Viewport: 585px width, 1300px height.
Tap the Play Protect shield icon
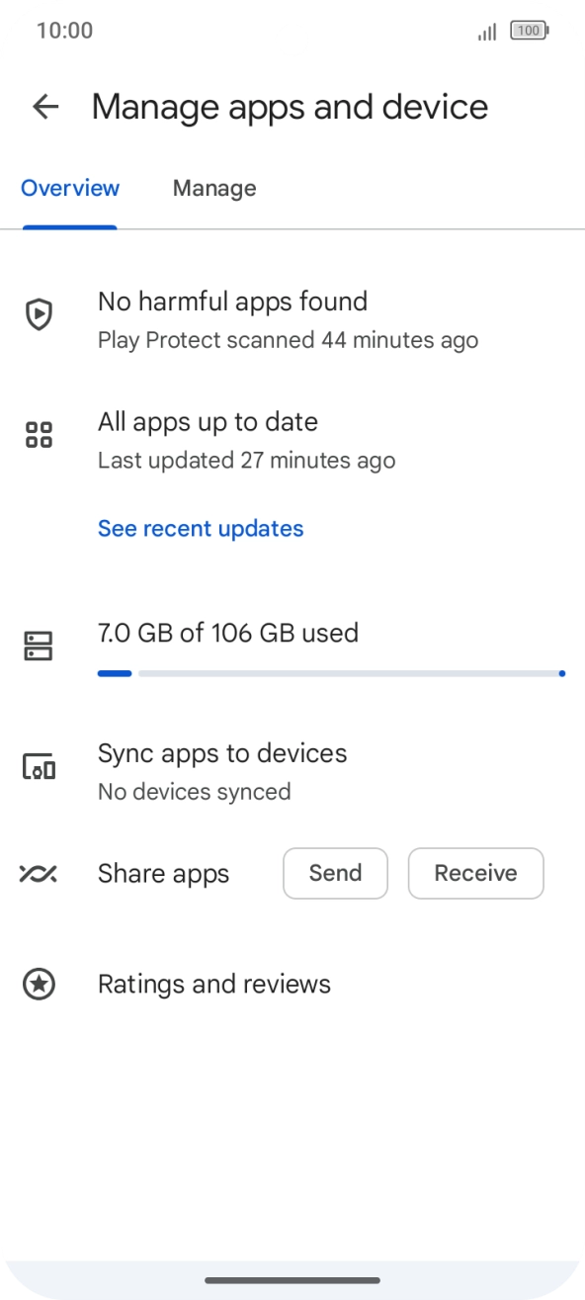tap(39, 315)
